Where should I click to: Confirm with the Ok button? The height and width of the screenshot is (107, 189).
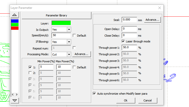126,100
